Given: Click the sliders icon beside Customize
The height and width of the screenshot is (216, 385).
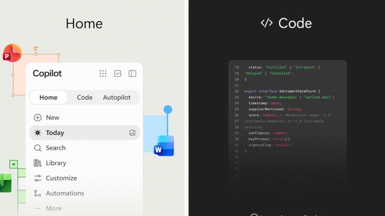Looking at the screenshot, I should [38, 178].
